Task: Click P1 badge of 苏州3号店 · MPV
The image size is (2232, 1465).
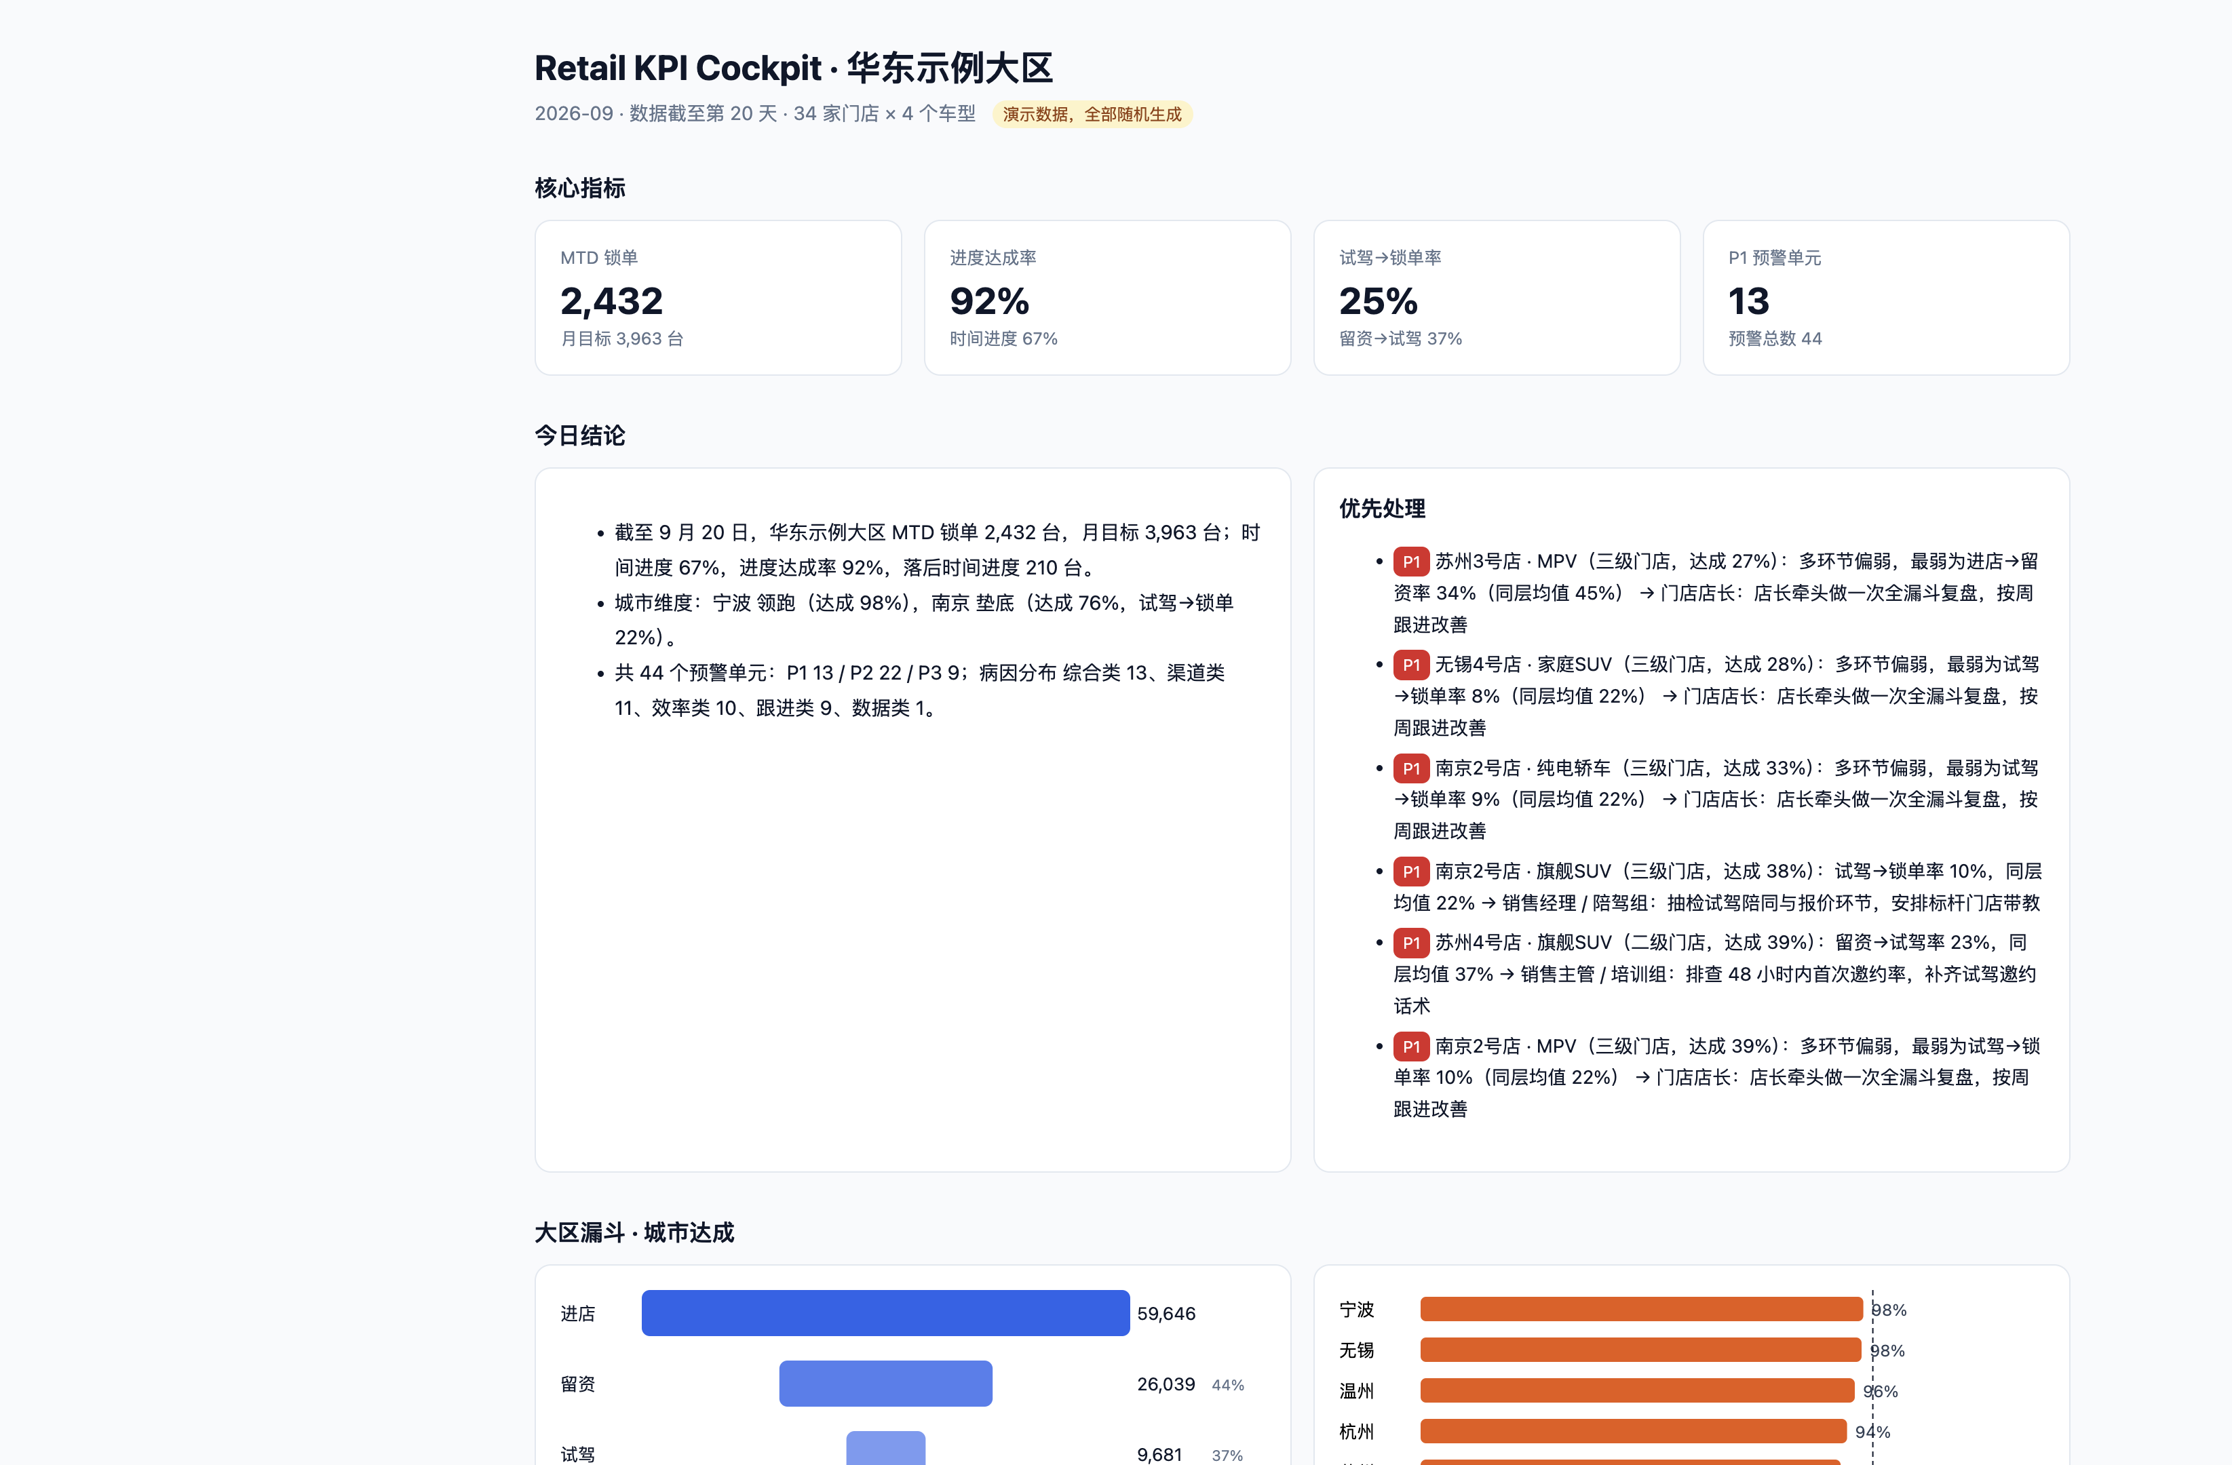Action: click(1410, 562)
